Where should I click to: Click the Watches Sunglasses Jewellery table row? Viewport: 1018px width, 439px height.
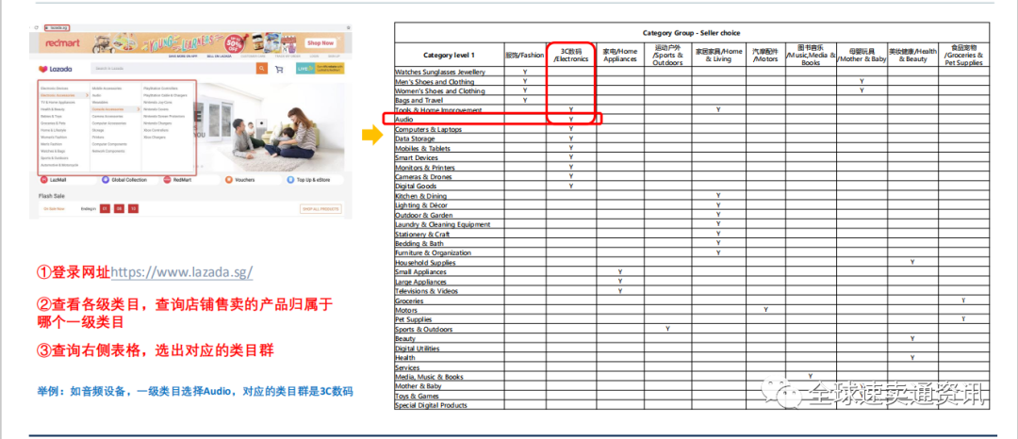[x=692, y=72]
